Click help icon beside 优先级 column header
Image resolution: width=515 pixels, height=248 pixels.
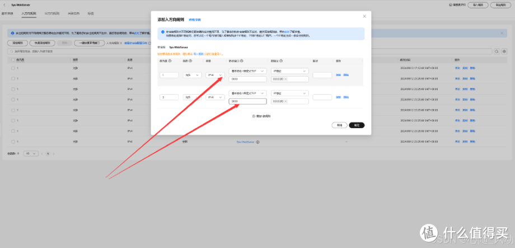(170, 61)
